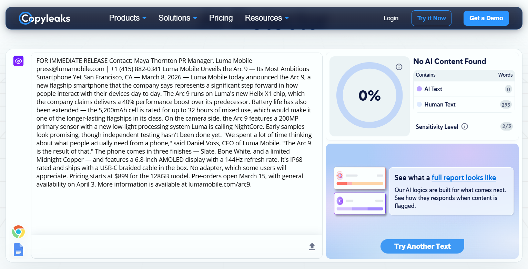Click the Sensitivity Level info icon
This screenshot has width=528, height=269.
(x=465, y=126)
